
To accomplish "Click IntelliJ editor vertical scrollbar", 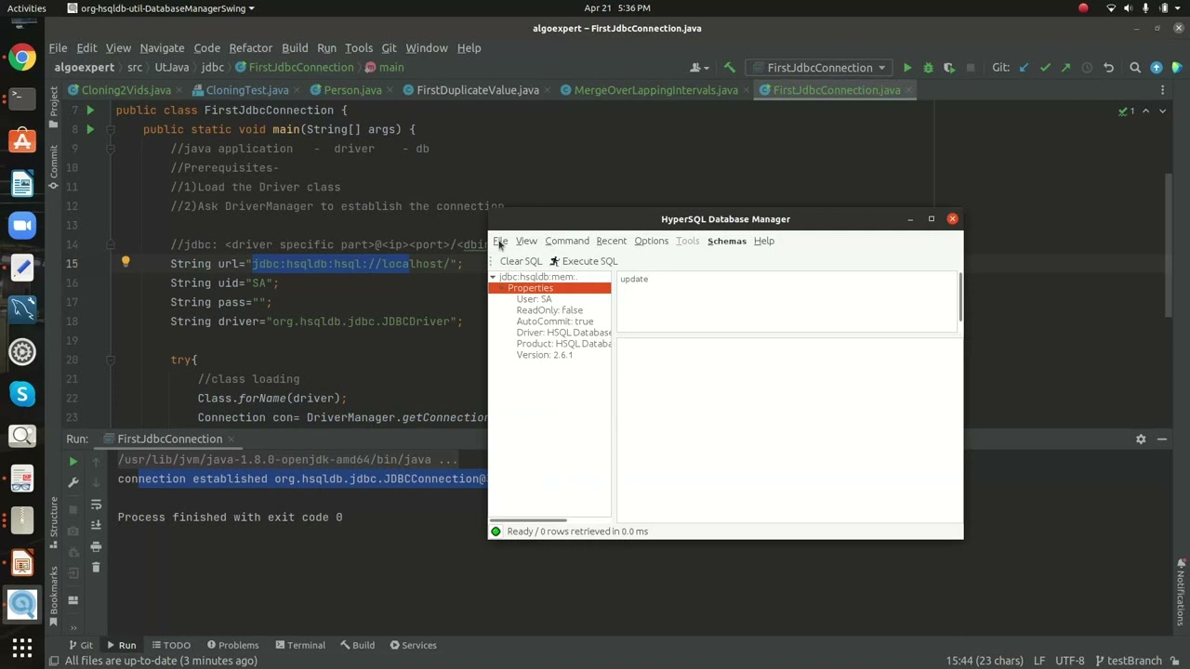I will 1170,246.
